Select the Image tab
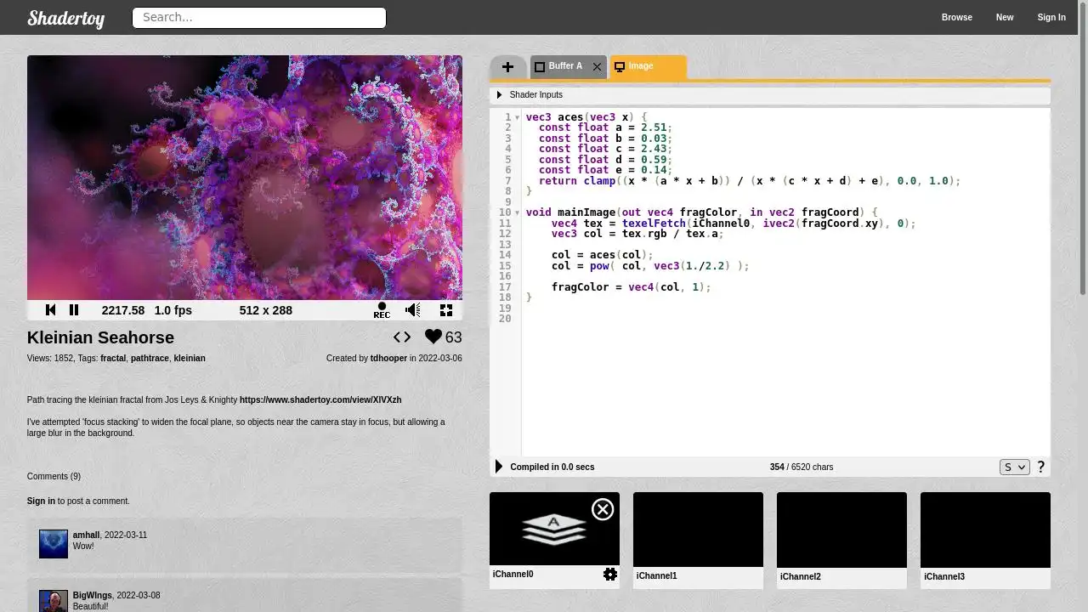The image size is (1088, 612). click(648, 66)
